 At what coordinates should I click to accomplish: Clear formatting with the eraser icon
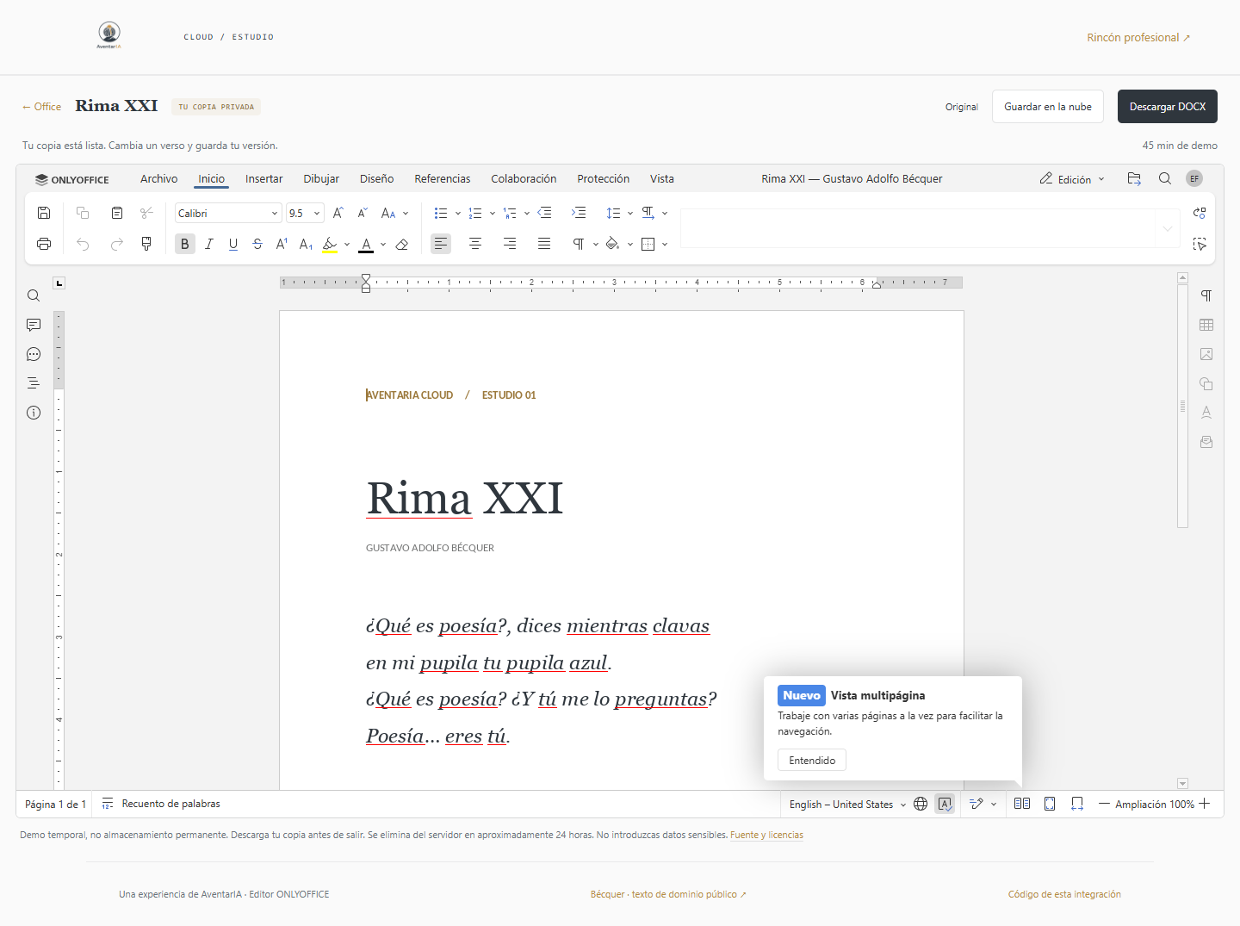(x=402, y=244)
